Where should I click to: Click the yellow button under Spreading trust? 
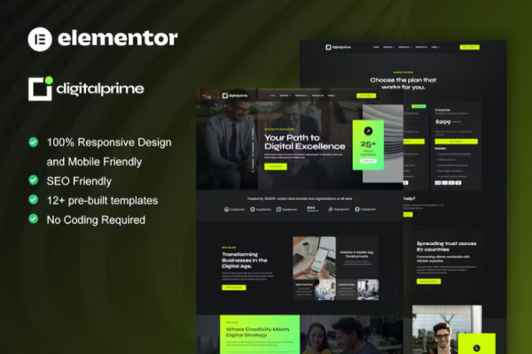click(428, 281)
